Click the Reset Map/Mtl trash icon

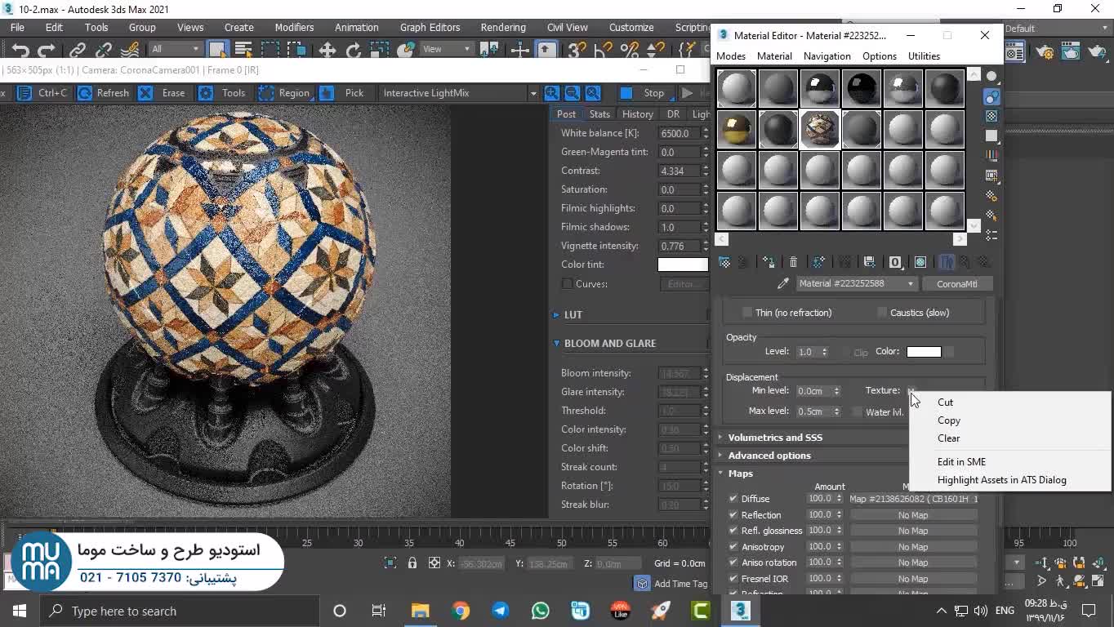(793, 262)
